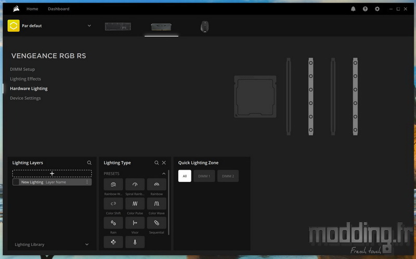Edit the Layer Name field
416x259 pixels.
click(x=56, y=182)
